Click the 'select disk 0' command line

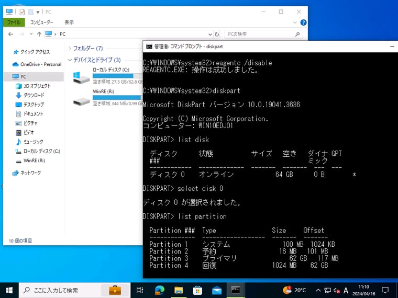[183, 189]
